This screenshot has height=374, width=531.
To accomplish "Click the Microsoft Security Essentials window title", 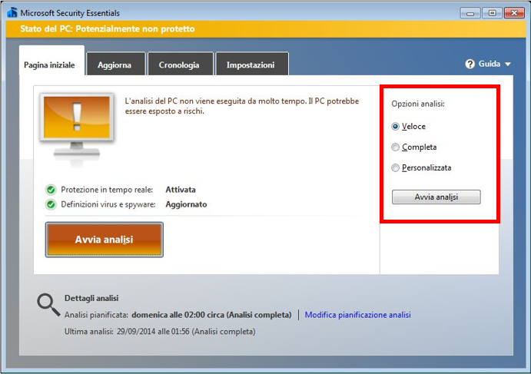I will tap(70, 13).
